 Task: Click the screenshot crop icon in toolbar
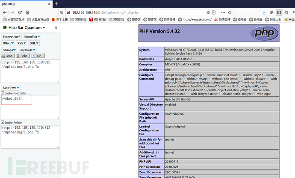click(x=286, y=12)
